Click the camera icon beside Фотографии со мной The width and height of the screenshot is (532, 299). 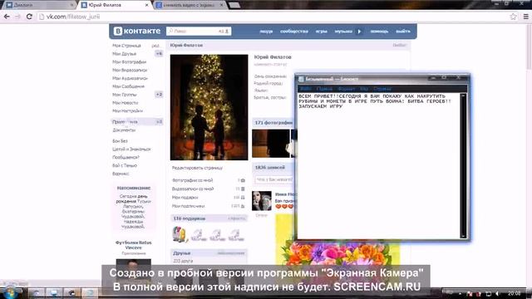click(243, 180)
